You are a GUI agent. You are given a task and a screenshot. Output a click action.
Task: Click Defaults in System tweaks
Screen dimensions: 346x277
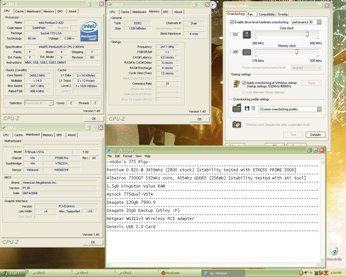316,135
